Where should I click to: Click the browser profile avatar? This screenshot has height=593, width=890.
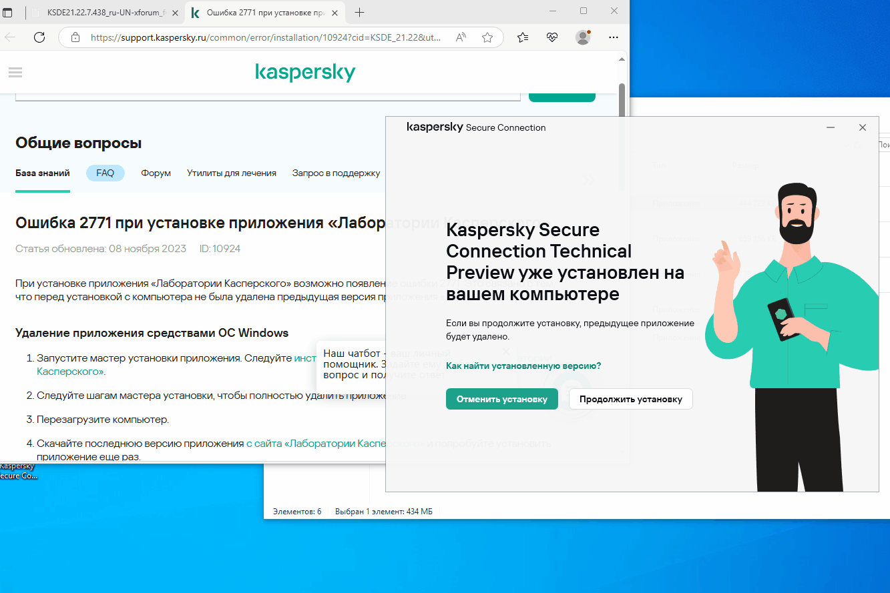pyautogui.click(x=582, y=37)
